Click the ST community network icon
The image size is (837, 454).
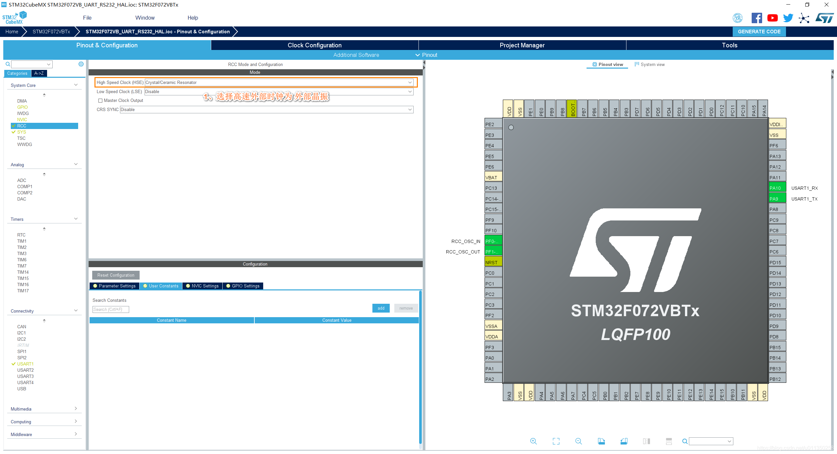pyautogui.click(x=804, y=18)
